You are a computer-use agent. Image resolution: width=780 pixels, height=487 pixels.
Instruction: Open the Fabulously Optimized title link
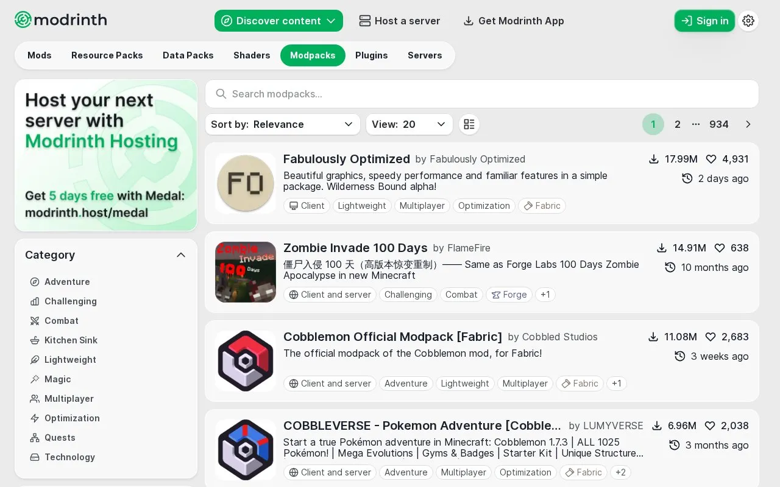347,159
